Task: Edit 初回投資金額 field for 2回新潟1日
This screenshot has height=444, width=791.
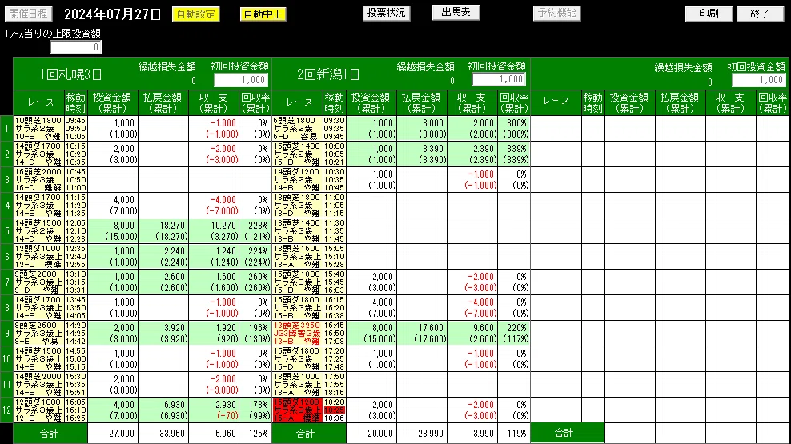Action: pos(499,79)
